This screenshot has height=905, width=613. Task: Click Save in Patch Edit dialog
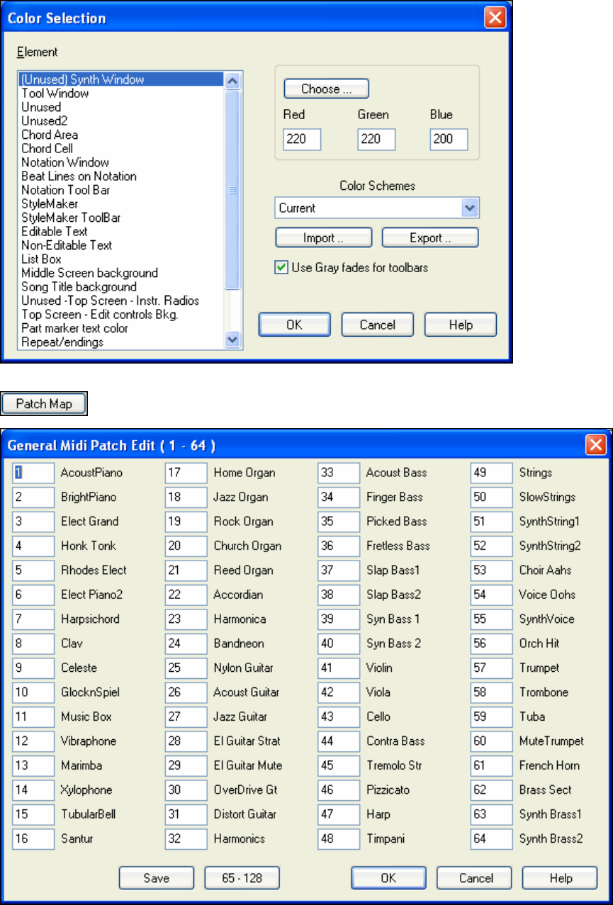coord(157,878)
